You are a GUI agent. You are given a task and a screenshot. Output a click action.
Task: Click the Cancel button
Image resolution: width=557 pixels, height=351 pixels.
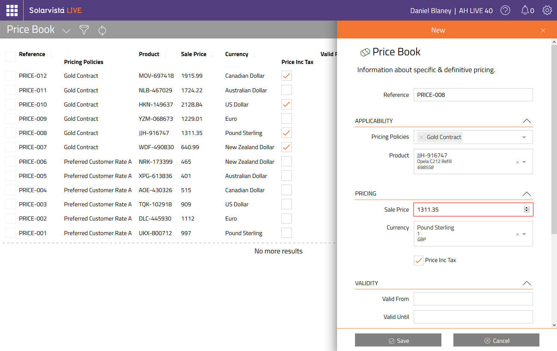(x=496, y=340)
